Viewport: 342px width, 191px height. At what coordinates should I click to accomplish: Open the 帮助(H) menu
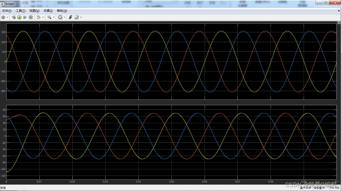point(62,11)
